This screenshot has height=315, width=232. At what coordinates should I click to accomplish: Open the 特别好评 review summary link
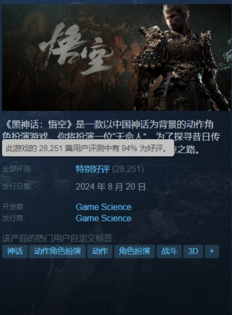coord(93,169)
